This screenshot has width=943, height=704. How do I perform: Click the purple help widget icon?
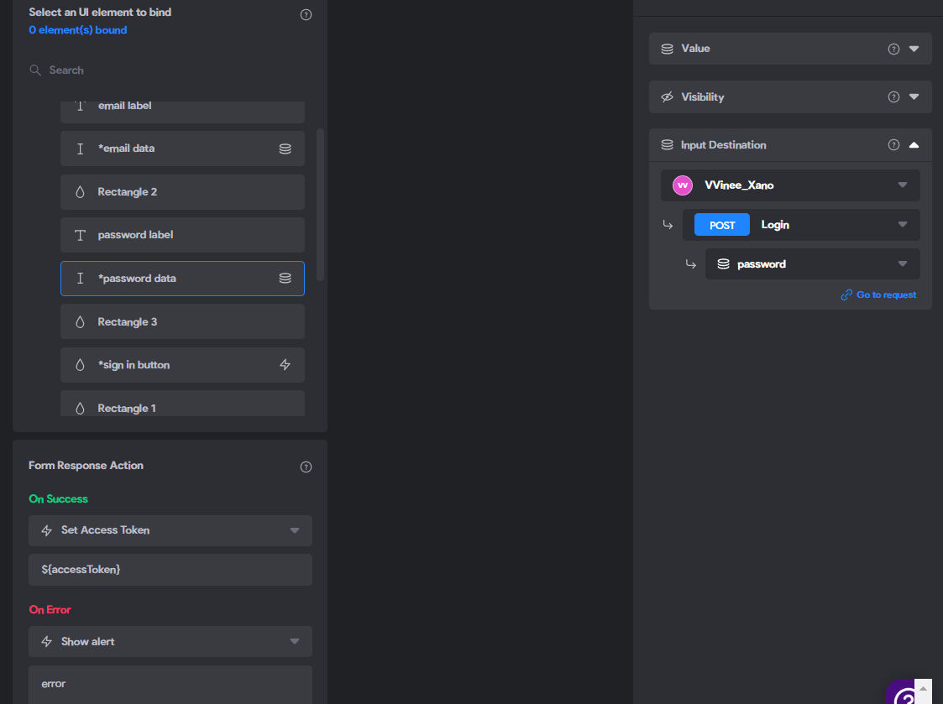(x=901, y=692)
